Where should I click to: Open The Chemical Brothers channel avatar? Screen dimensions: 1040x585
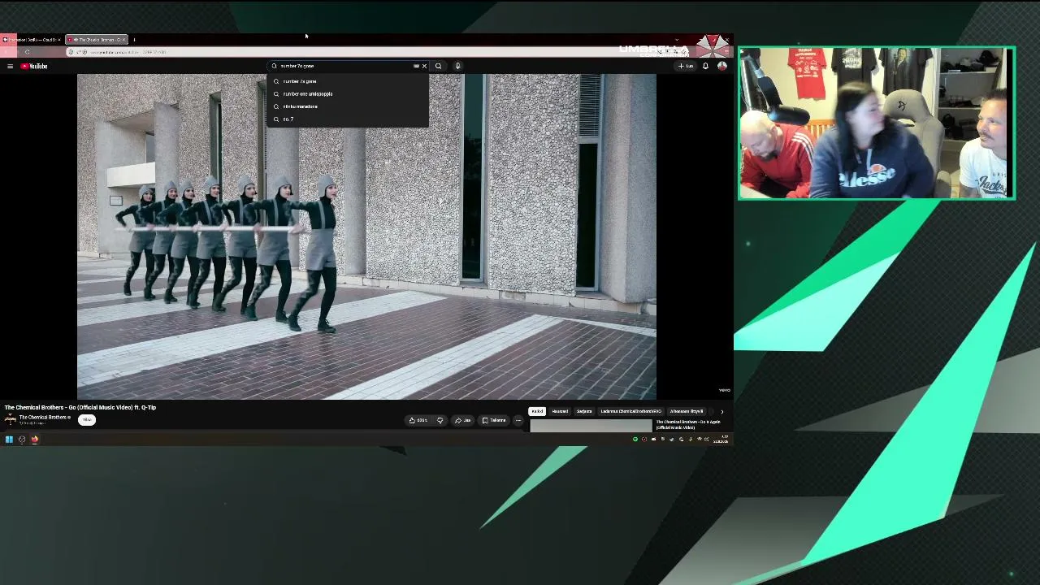(10, 419)
